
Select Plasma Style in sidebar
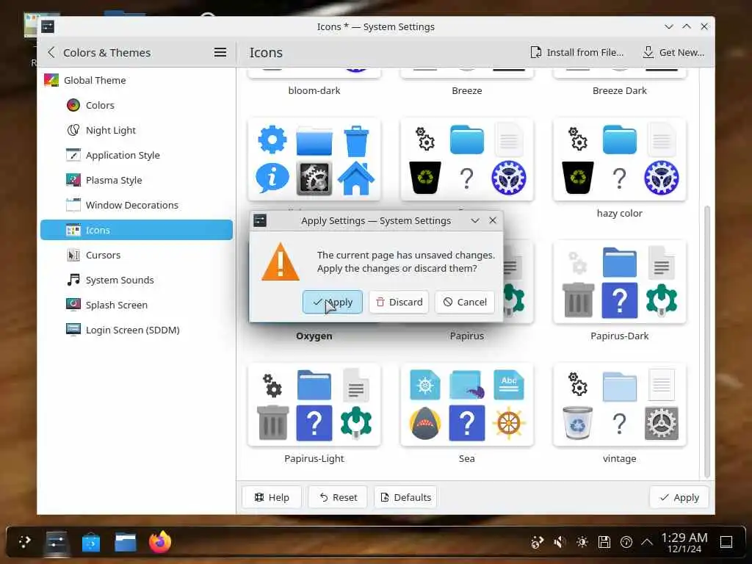point(137,180)
